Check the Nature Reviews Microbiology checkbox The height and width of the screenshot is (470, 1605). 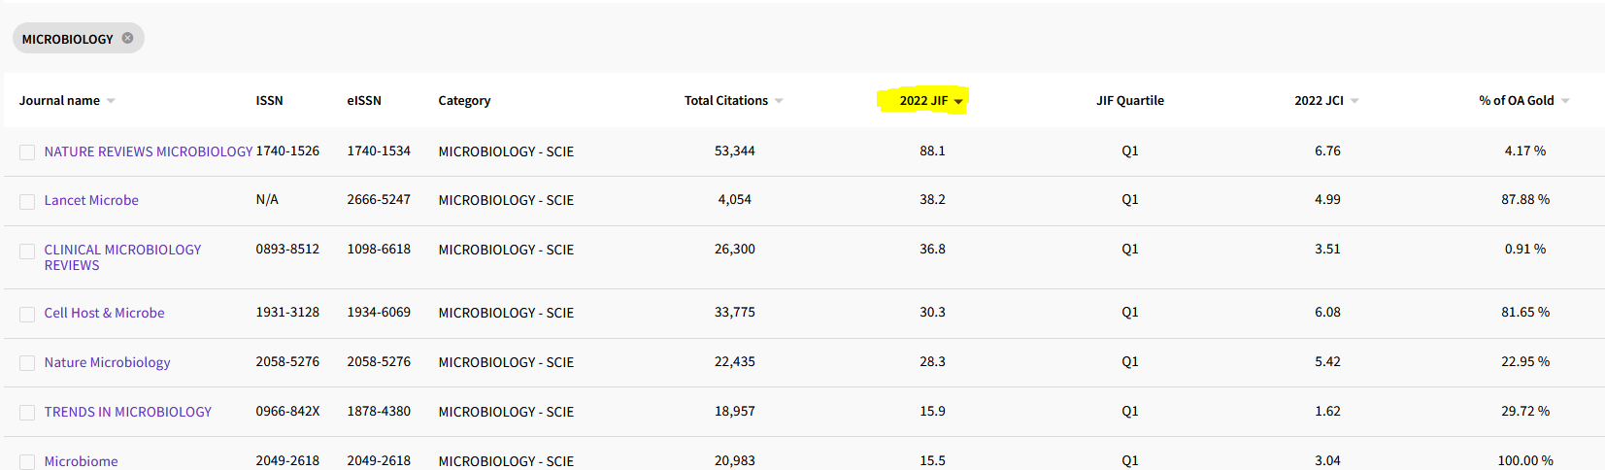point(27,152)
